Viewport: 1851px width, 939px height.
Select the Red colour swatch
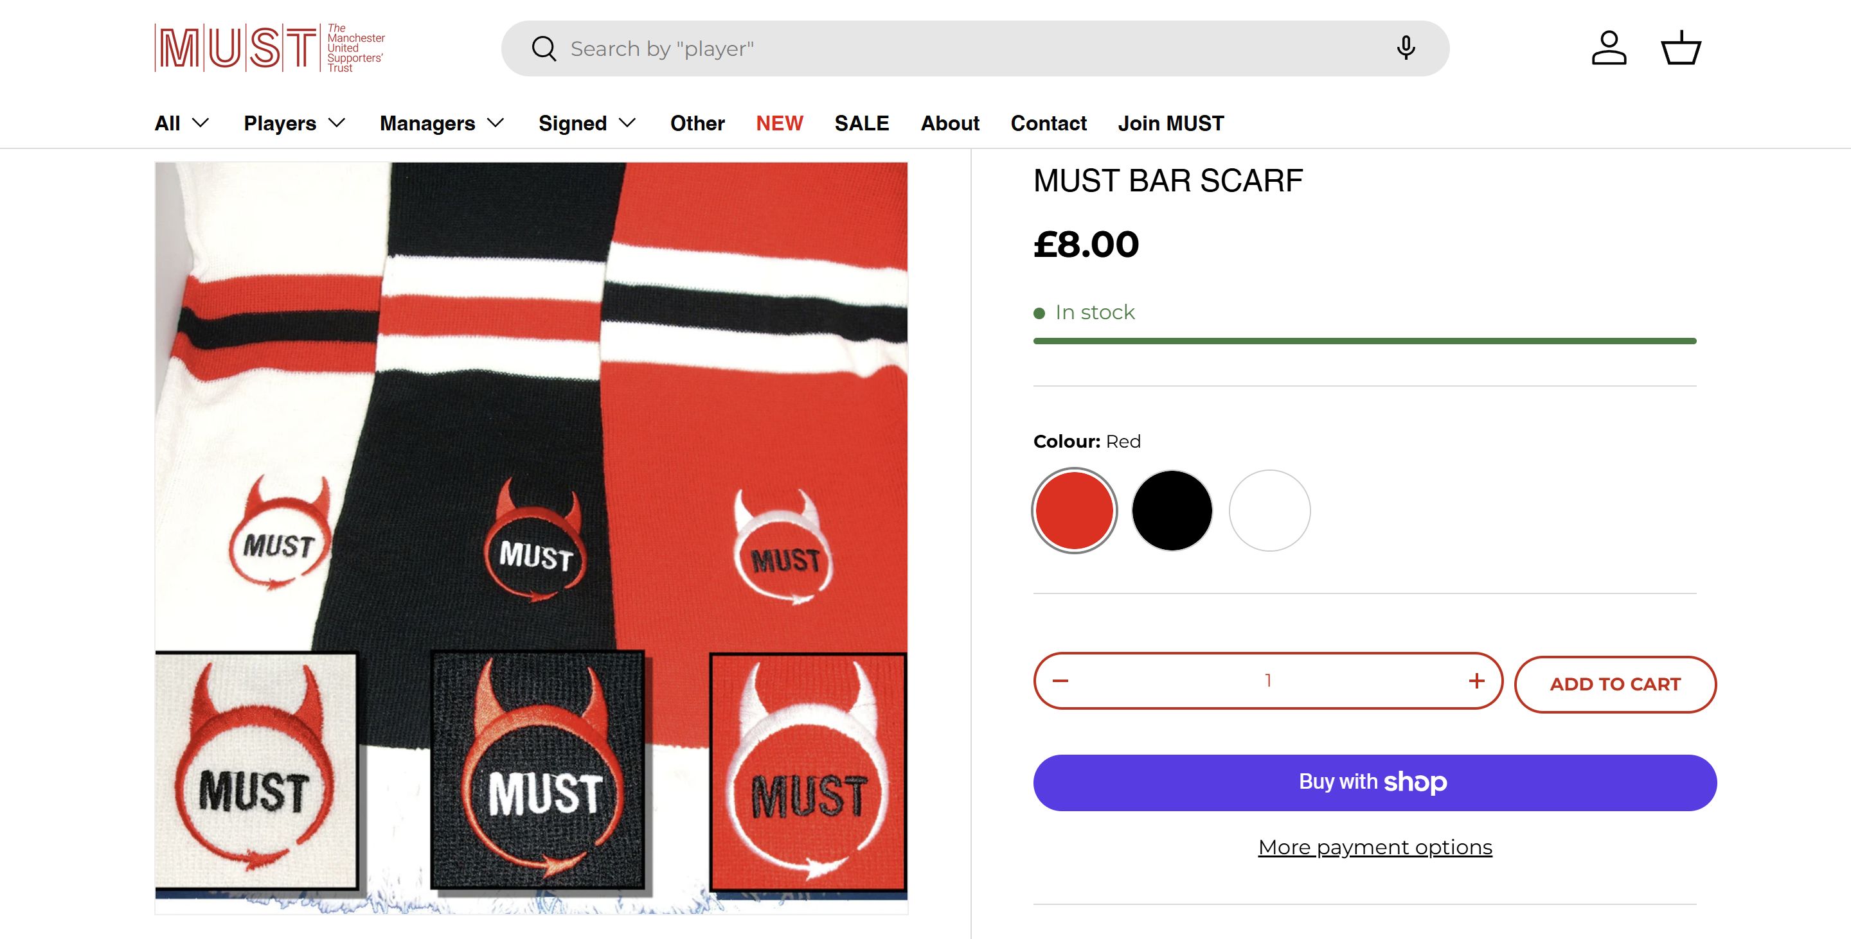pyautogui.click(x=1074, y=511)
